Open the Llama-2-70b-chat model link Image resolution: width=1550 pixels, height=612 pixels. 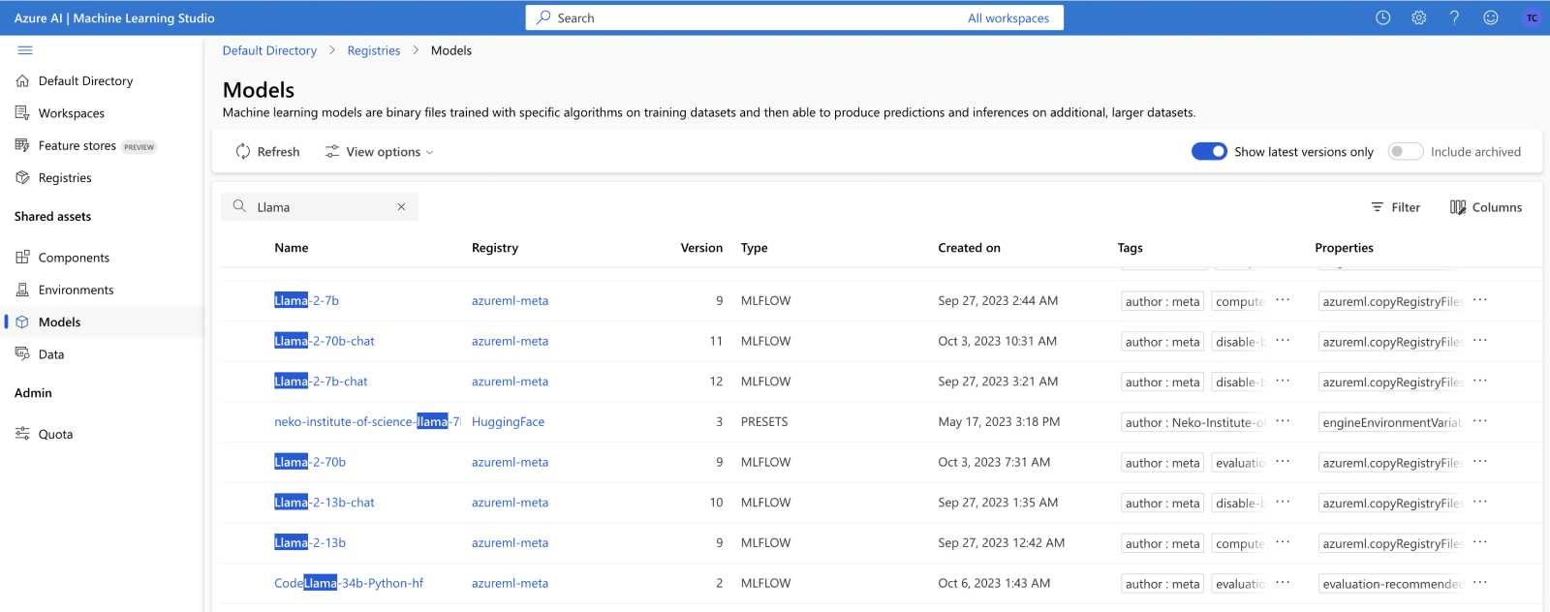(x=324, y=341)
